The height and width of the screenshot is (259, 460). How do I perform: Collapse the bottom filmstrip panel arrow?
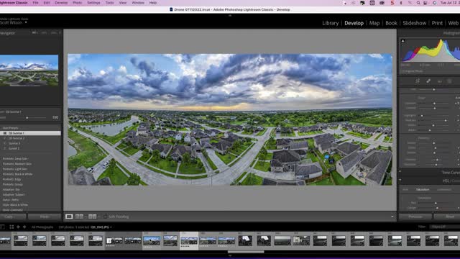(230, 256)
